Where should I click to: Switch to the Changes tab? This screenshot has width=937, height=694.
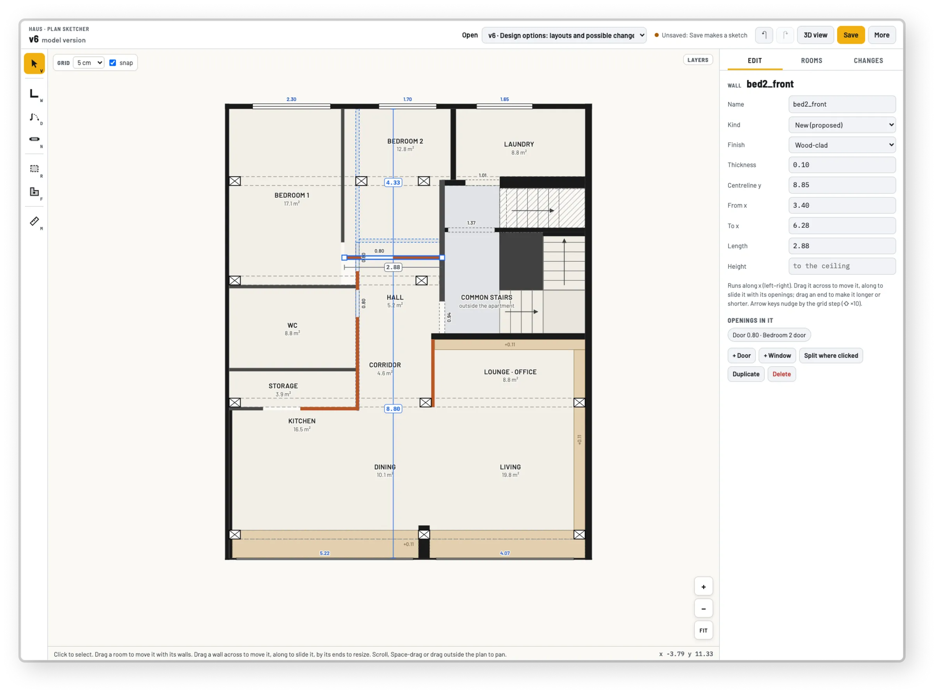tap(868, 61)
